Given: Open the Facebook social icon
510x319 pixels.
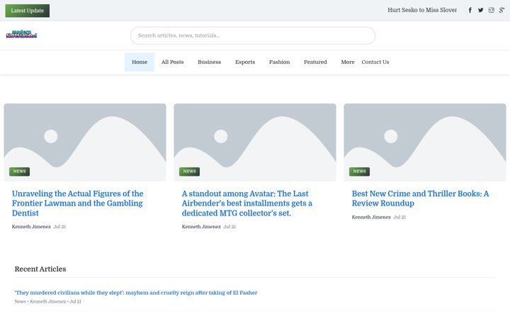Looking at the screenshot, I should coord(470,10).
